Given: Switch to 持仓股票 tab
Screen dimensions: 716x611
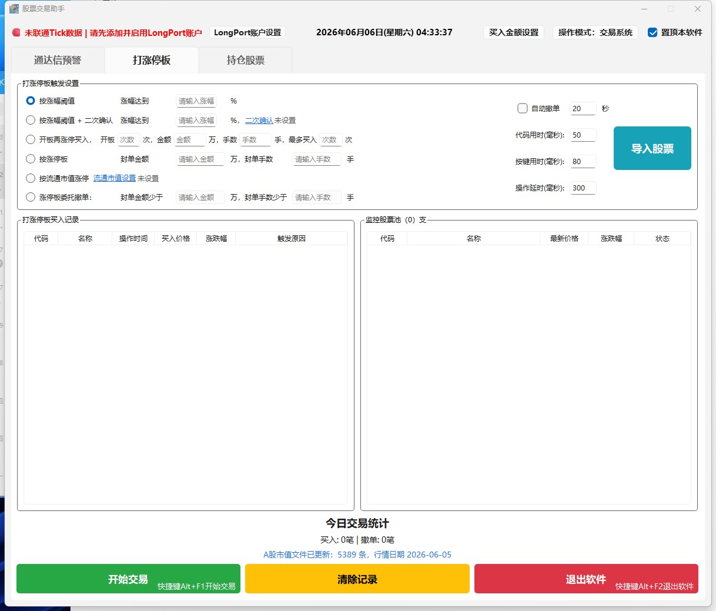Looking at the screenshot, I should 246,60.
